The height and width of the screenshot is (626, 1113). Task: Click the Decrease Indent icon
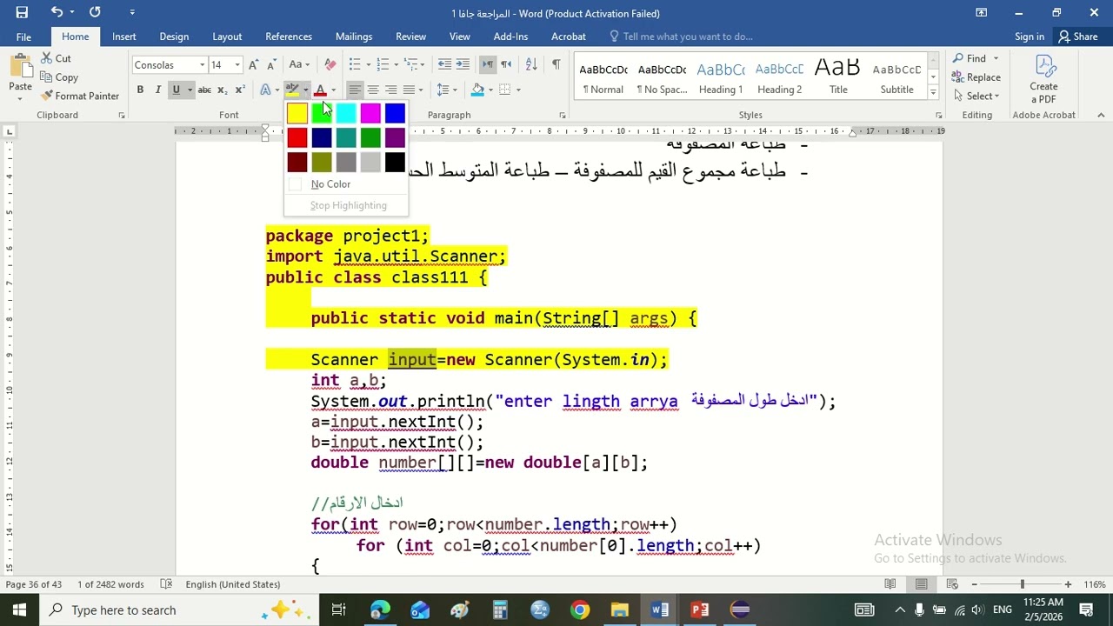pos(444,64)
